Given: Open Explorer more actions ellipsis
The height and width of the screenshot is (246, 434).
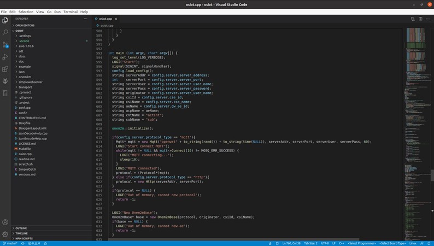Looking at the screenshot, I should [x=85, y=19].
